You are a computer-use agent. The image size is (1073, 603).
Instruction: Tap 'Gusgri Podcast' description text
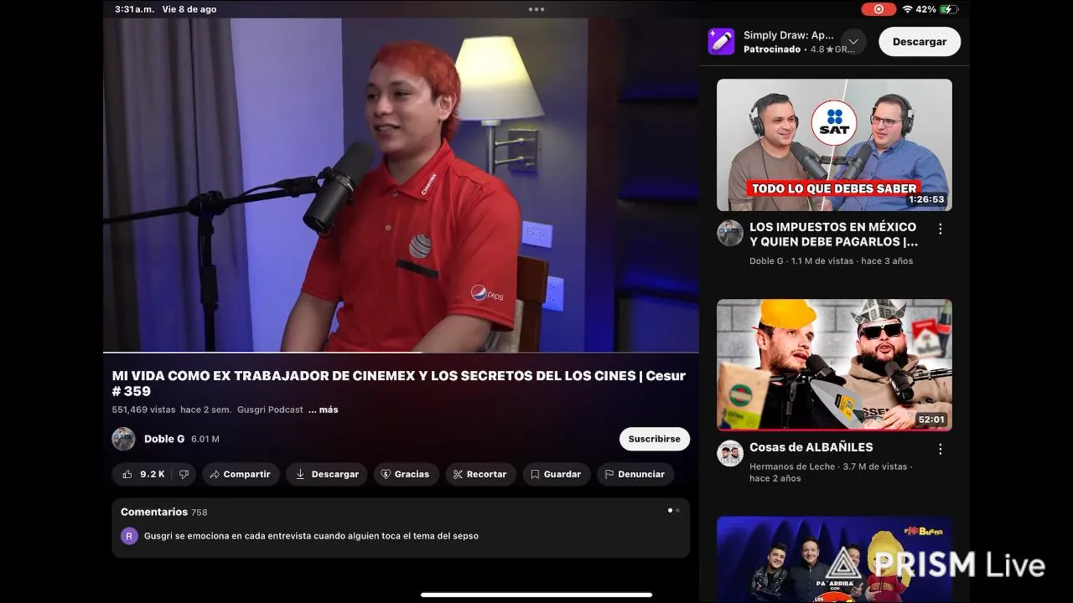tap(270, 410)
